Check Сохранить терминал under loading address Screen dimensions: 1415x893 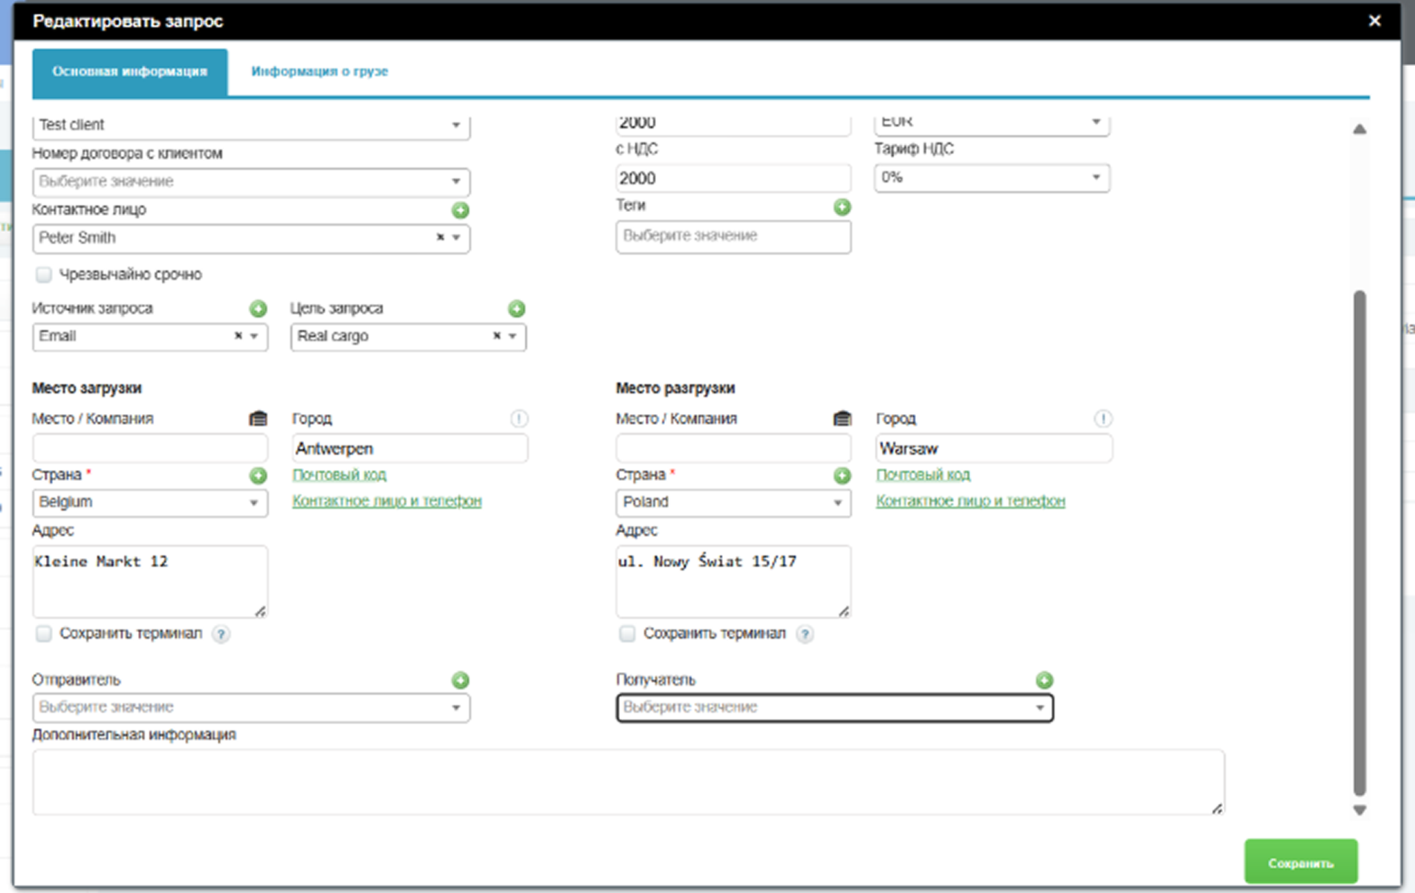click(x=44, y=634)
